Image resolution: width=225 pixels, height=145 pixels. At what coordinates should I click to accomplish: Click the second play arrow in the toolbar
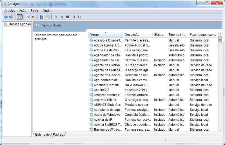(x=62, y=17)
